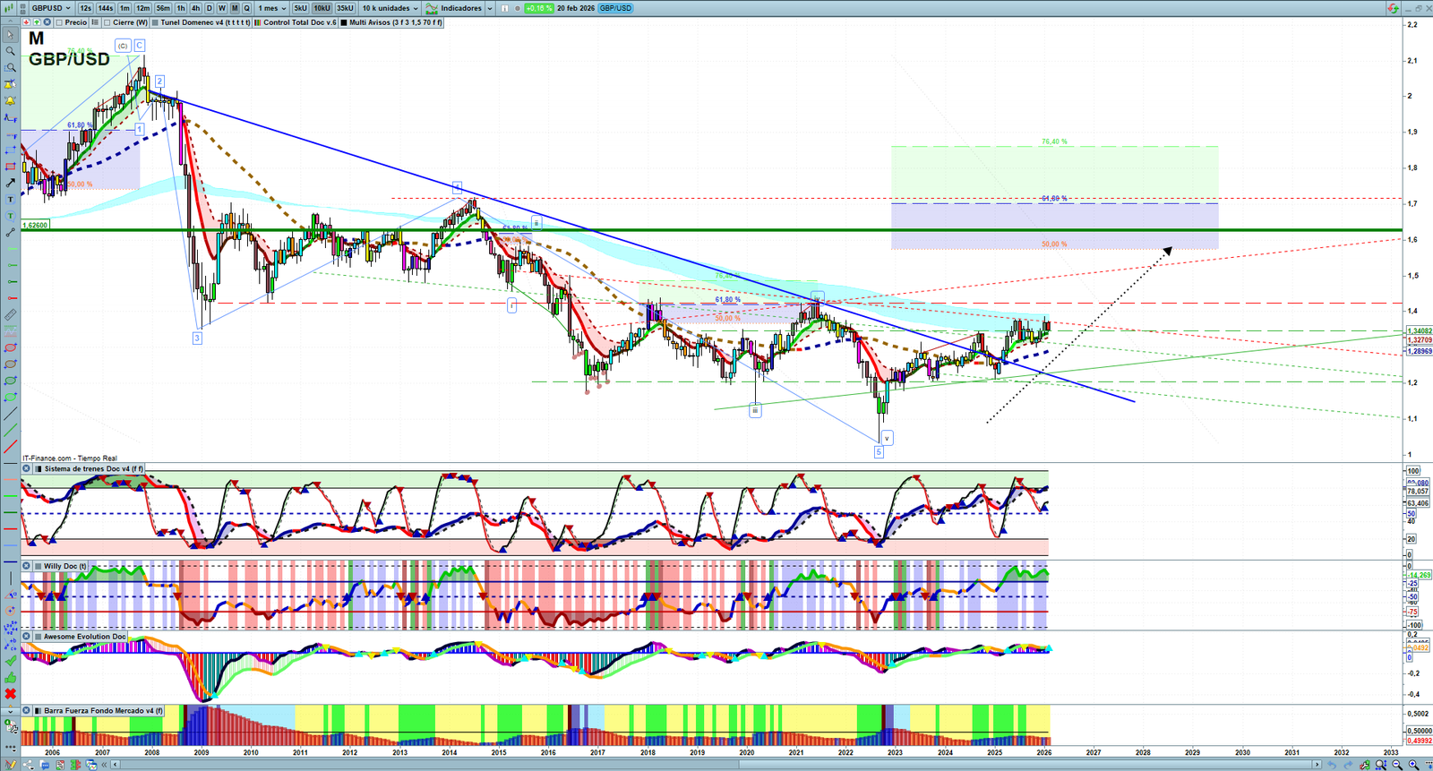1433x771 pixels.
Task: Click the Indicadores button
Action: click(x=459, y=8)
